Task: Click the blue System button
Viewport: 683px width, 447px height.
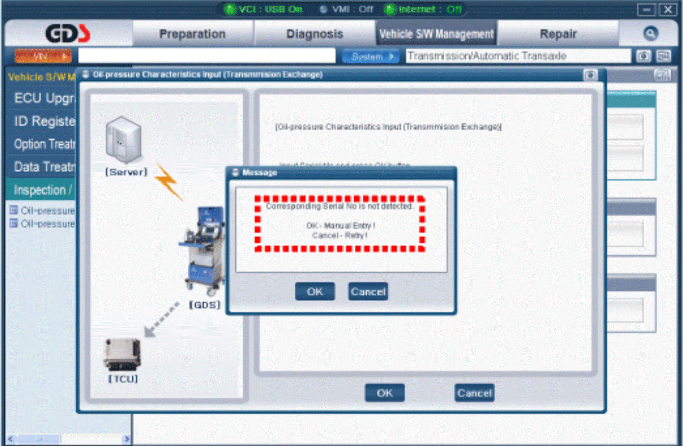Action: pos(370,56)
